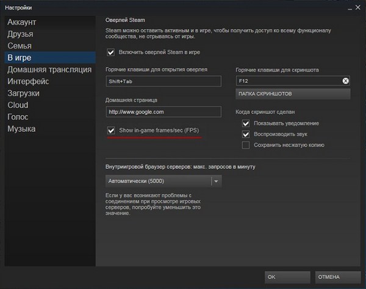Open the Голос settings section
The image size is (366, 289).
pyautogui.click(x=50, y=117)
